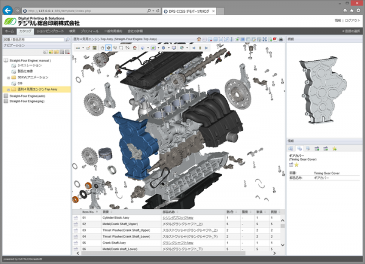Click the ログアウト link
Screen dimensions: 365x264
coord(352,21)
